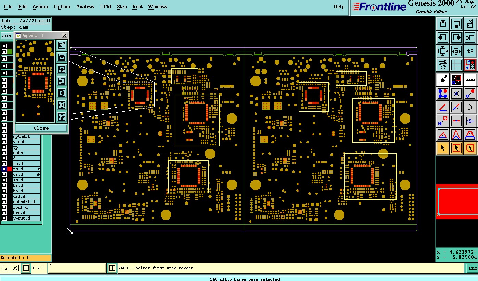This screenshot has height=281, width=478.
Task: Toggle the grid display icon
Action: (x=456, y=65)
